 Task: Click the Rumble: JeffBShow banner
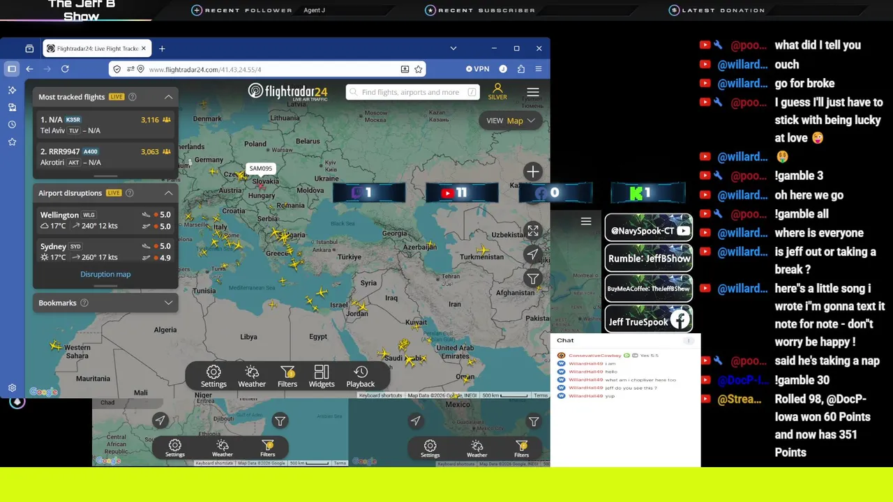point(649,258)
